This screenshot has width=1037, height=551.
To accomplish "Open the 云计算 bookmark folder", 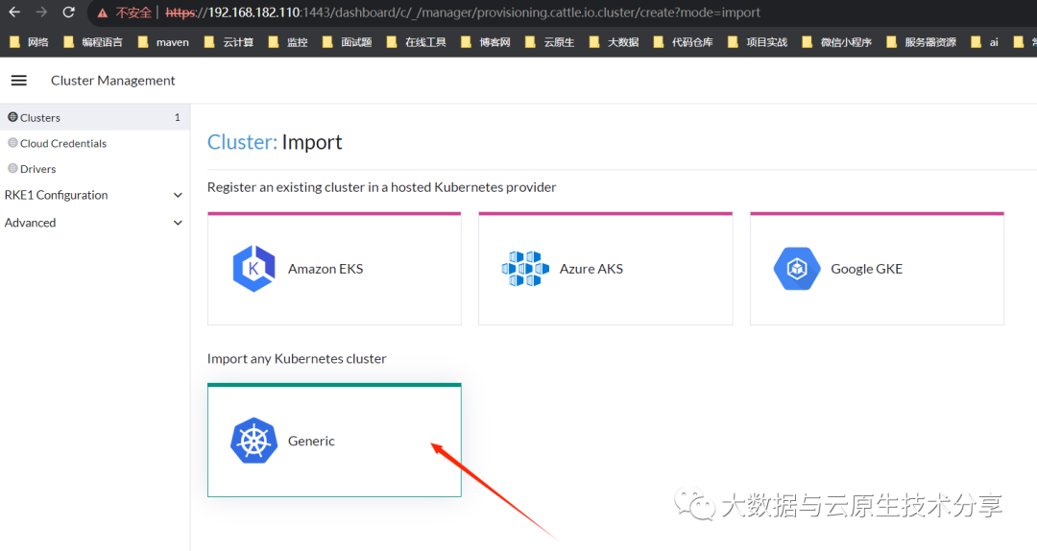I will [229, 42].
